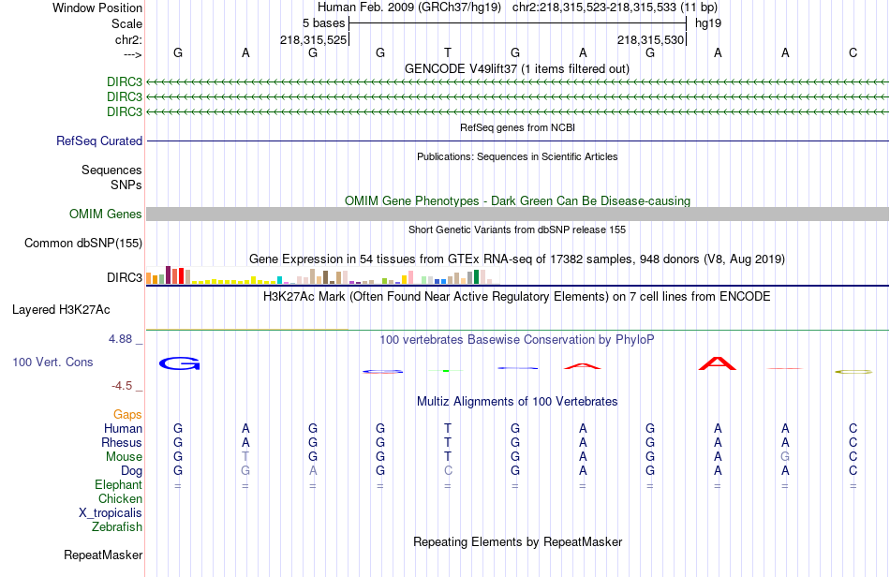The width and height of the screenshot is (890, 577).
Task: Click the gray C mismatch in Dog row
Action: (x=448, y=471)
